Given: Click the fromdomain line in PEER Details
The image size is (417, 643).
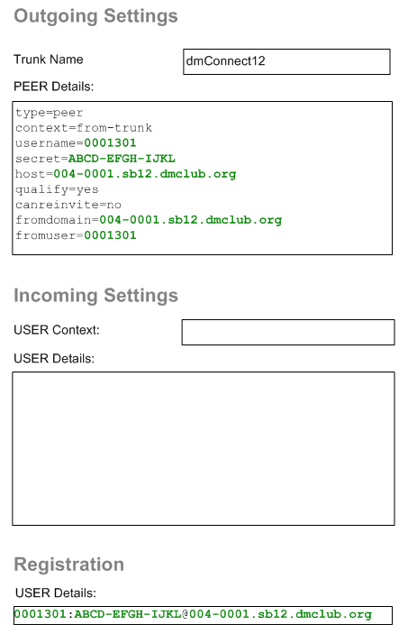Looking at the screenshot, I should pos(149,220).
